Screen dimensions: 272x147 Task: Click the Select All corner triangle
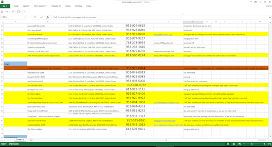tap(2, 22)
